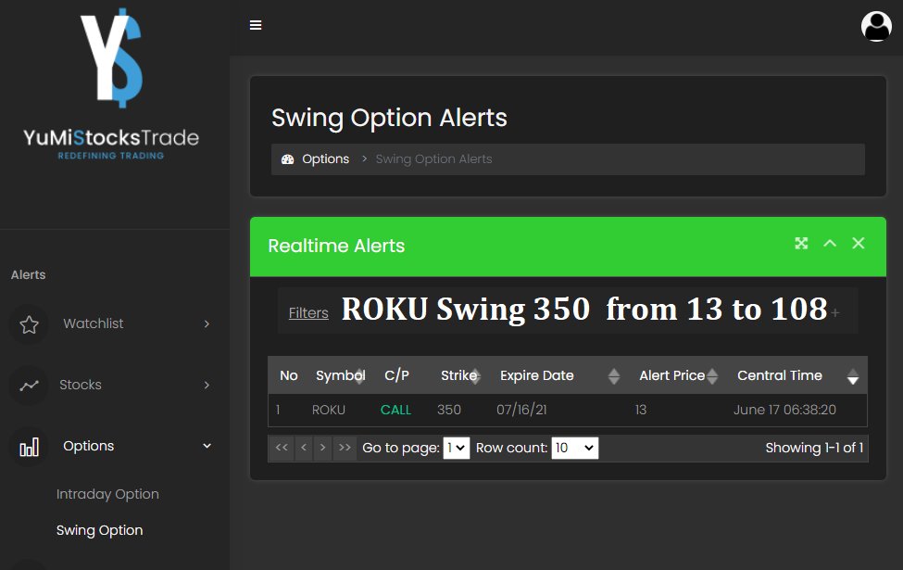Click the Showing 1-1 of 1 text
Viewport: 903px width, 570px height.
[814, 448]
